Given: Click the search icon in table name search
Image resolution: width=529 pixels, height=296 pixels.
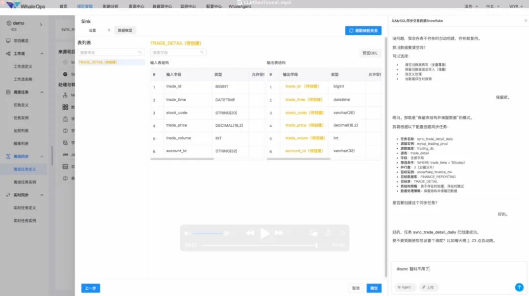Looking at the screenshot, I should [140, 52].
